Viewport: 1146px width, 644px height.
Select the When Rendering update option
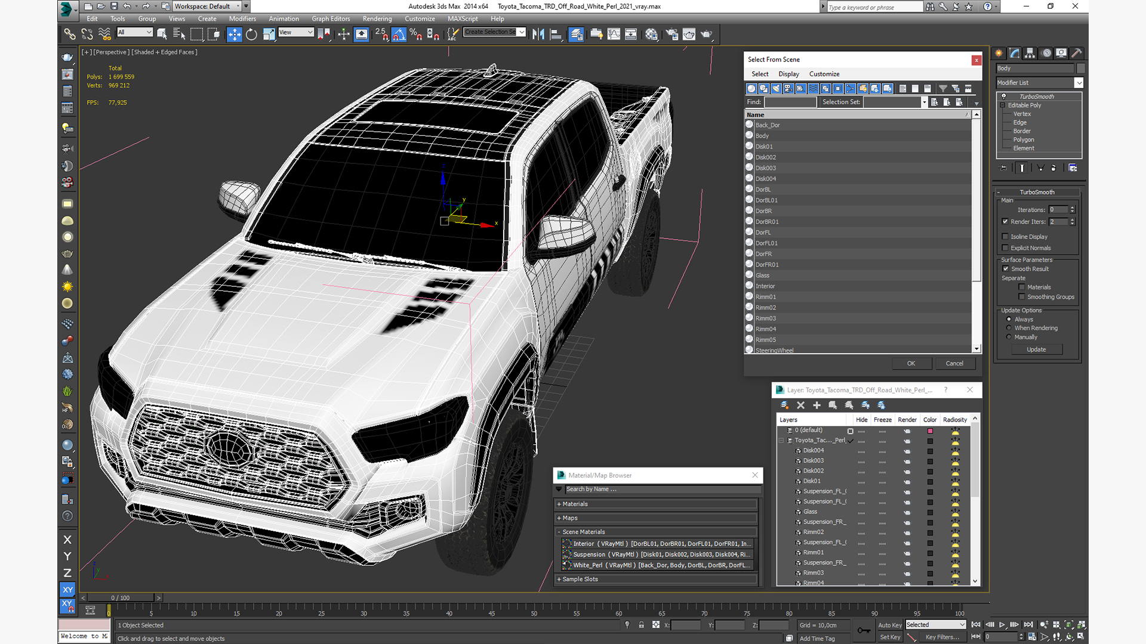(x=1009, y=328)
